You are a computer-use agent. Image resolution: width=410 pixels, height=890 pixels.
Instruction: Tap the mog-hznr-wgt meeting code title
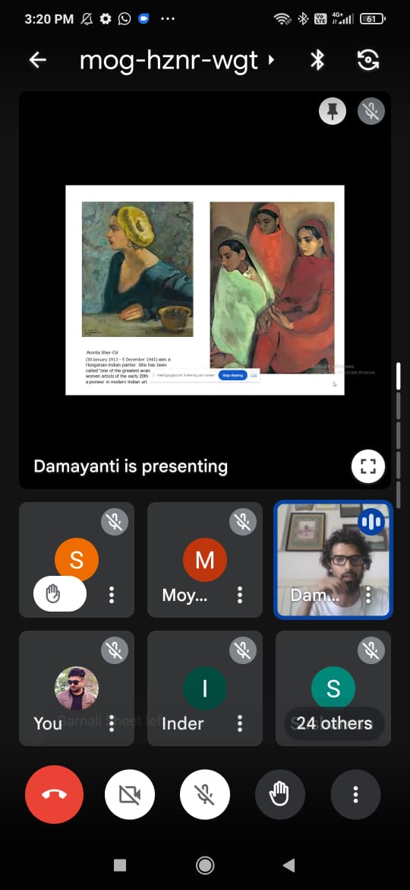click(169, 59)
